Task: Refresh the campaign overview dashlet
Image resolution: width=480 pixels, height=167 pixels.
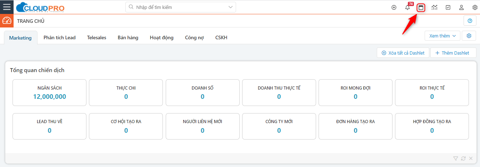Action: click(463, 158)
